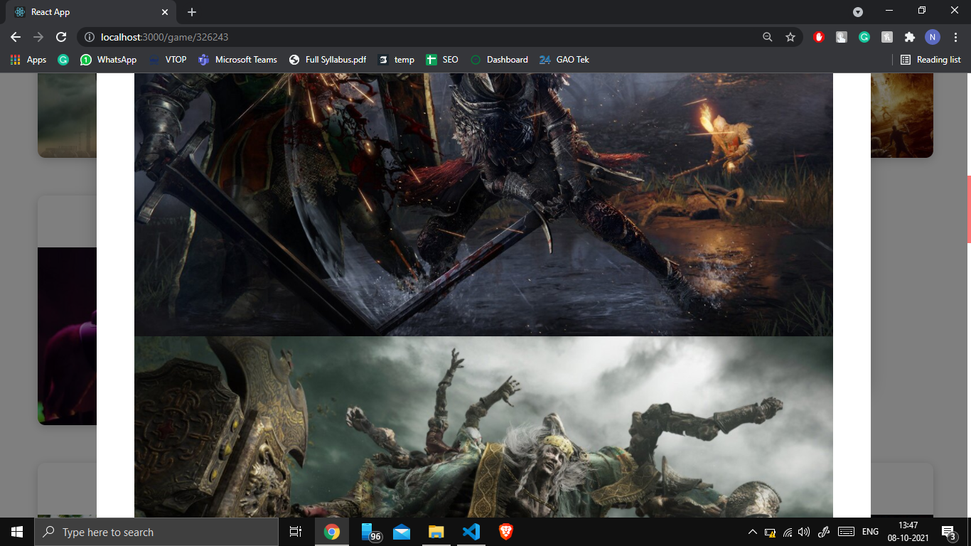Reload the current page
The image size is (971, 546).
pos(61,37)
